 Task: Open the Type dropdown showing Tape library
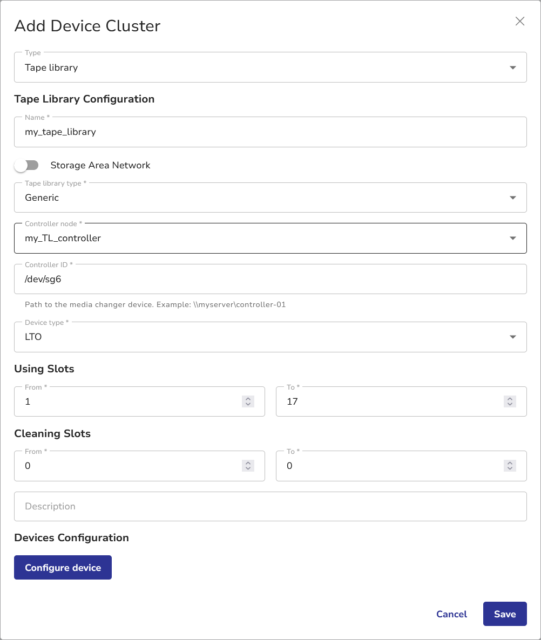point(270,67)
